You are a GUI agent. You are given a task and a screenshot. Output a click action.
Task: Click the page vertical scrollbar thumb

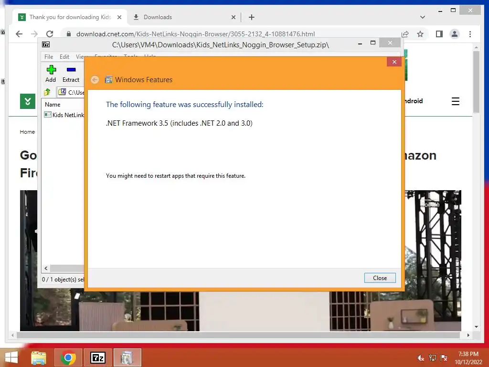tap(476, 82)
